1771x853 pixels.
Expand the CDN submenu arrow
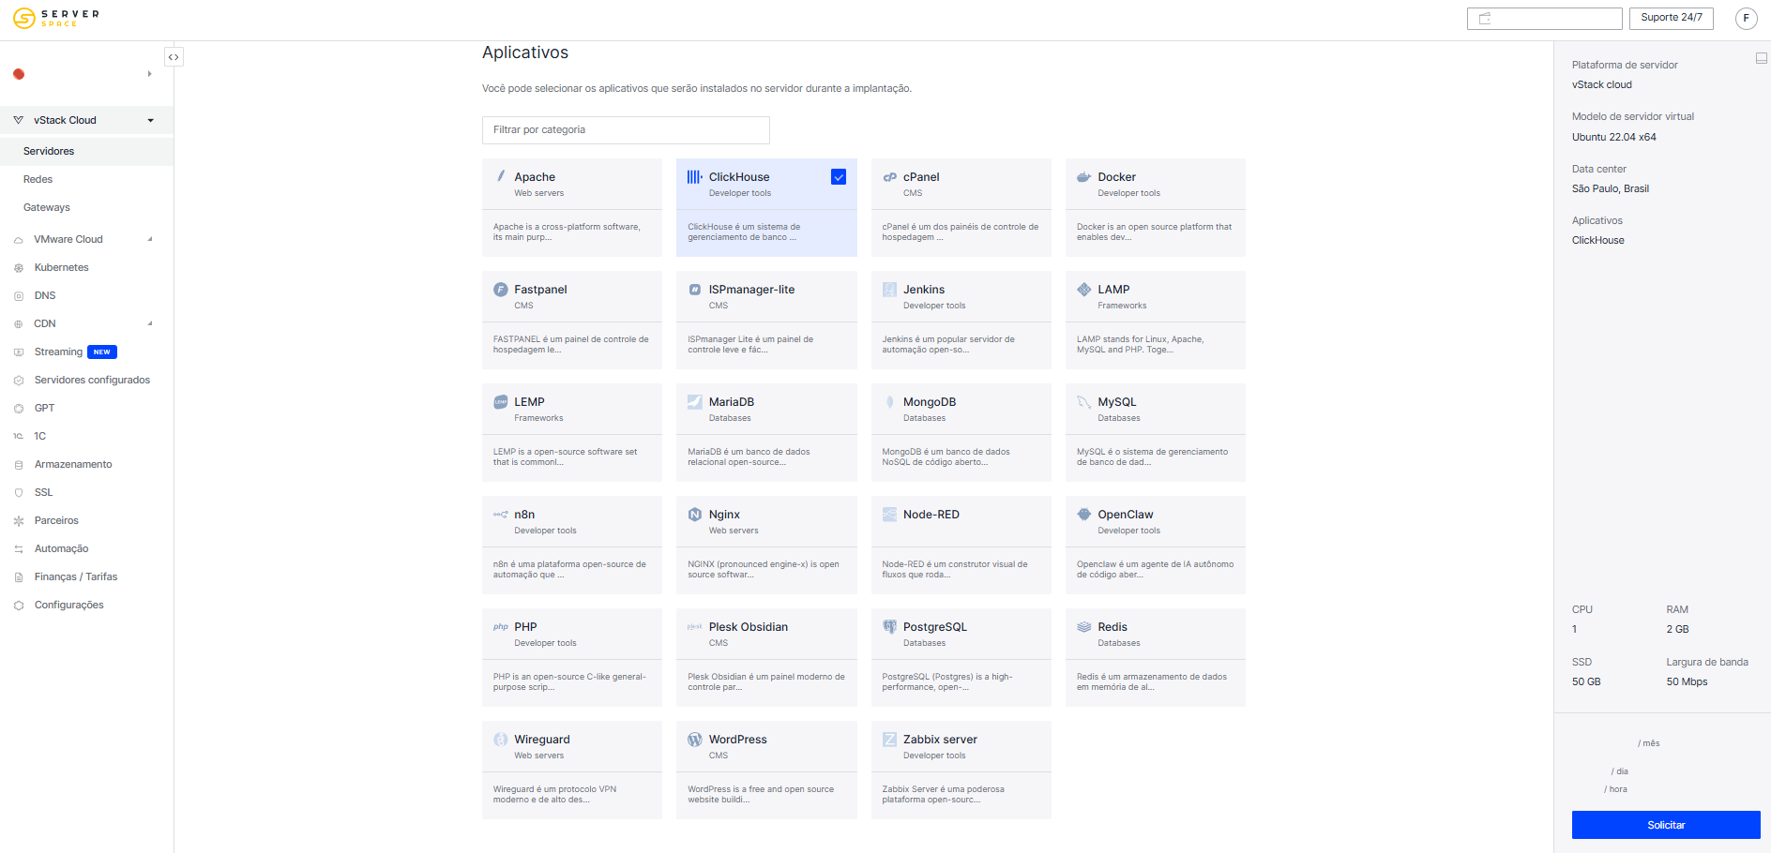150,323
